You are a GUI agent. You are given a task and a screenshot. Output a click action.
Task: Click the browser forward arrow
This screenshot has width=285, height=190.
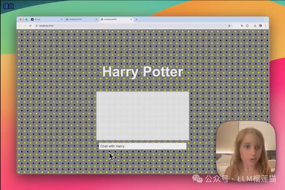tap(25, 26)
